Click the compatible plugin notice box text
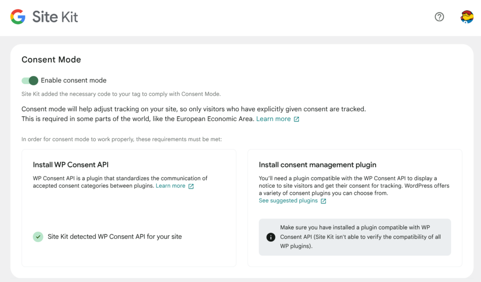Image resolution: width=481 pixels, height=282 pixels. click(x=360, y=236)
